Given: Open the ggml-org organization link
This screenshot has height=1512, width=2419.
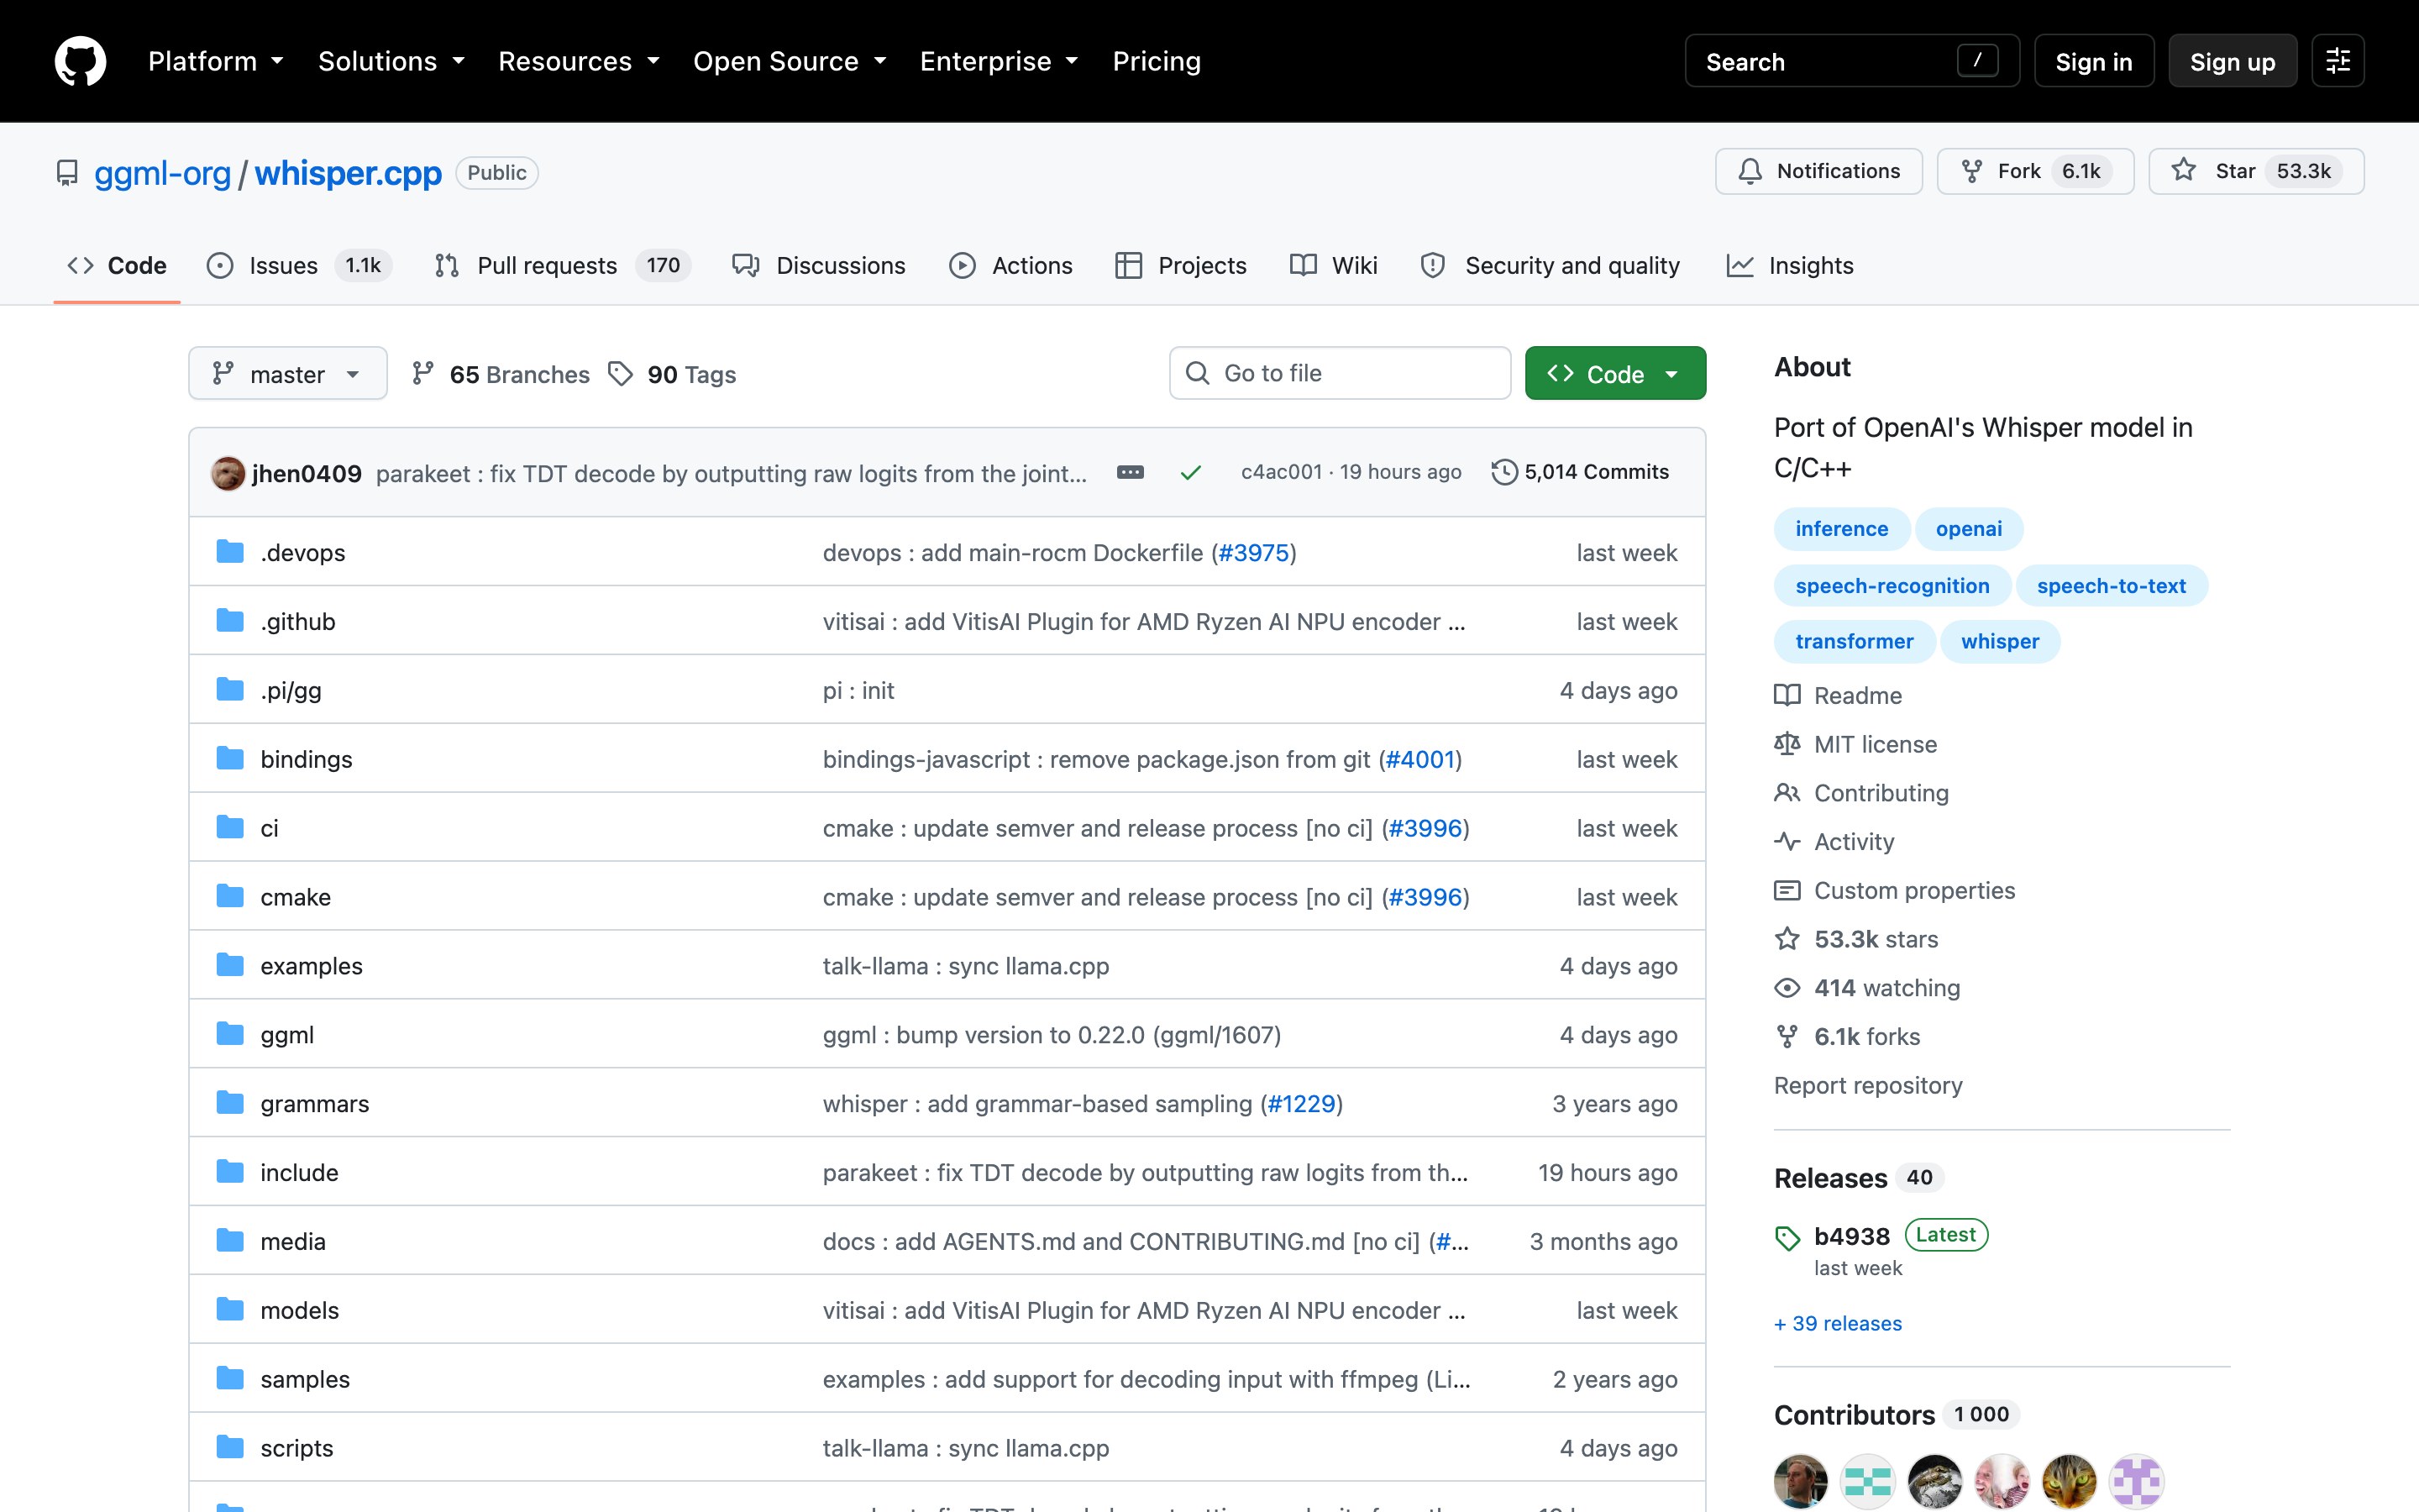Looking at the screenshot, I should [162, 172].
